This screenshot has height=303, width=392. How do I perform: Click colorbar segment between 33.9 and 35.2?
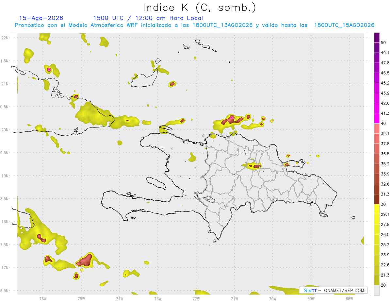(x=377, y=169)
